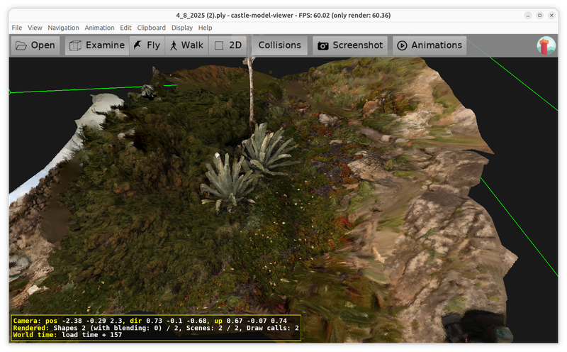Open the Display menu
Screen dimensions: 567x352
[x=182, y=28]
